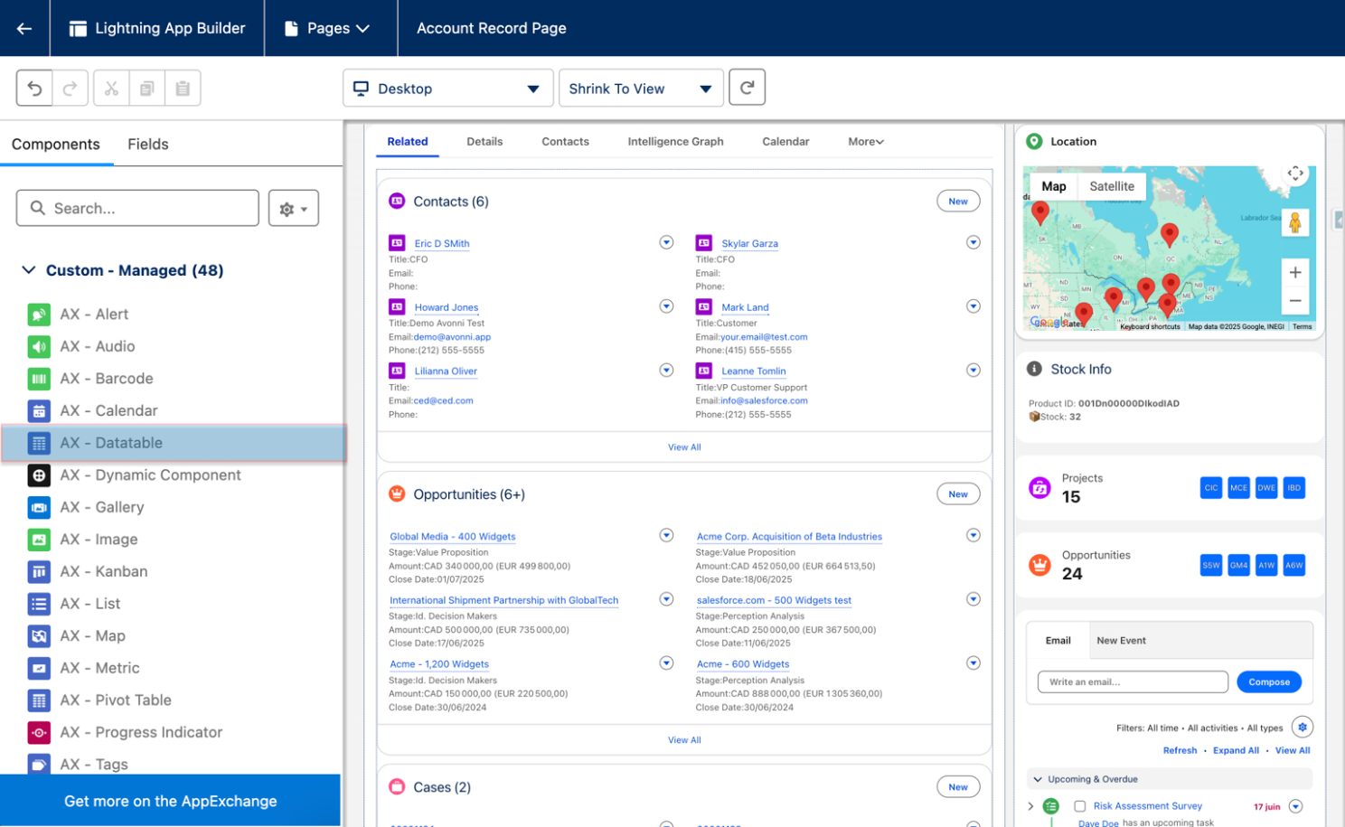Select the AX - Metric component icon
This screenshot has height=827, width=1345.
(x=39, y=668)
